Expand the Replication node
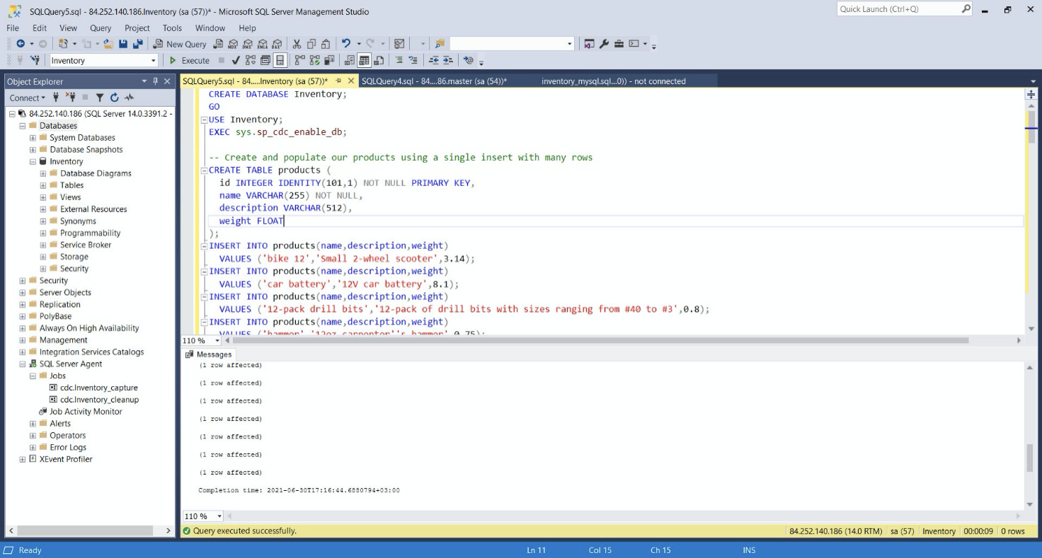 point(23,305)
